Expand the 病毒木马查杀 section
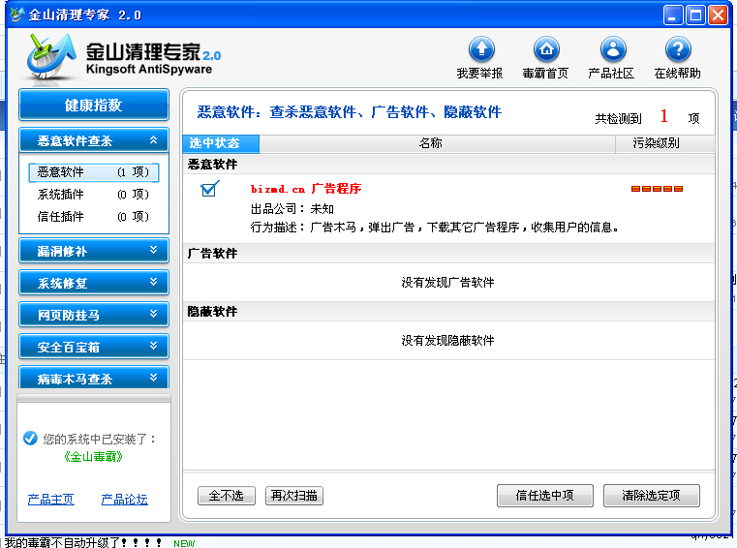This screenshot has height=548, width=737. [x=94, y=378]
